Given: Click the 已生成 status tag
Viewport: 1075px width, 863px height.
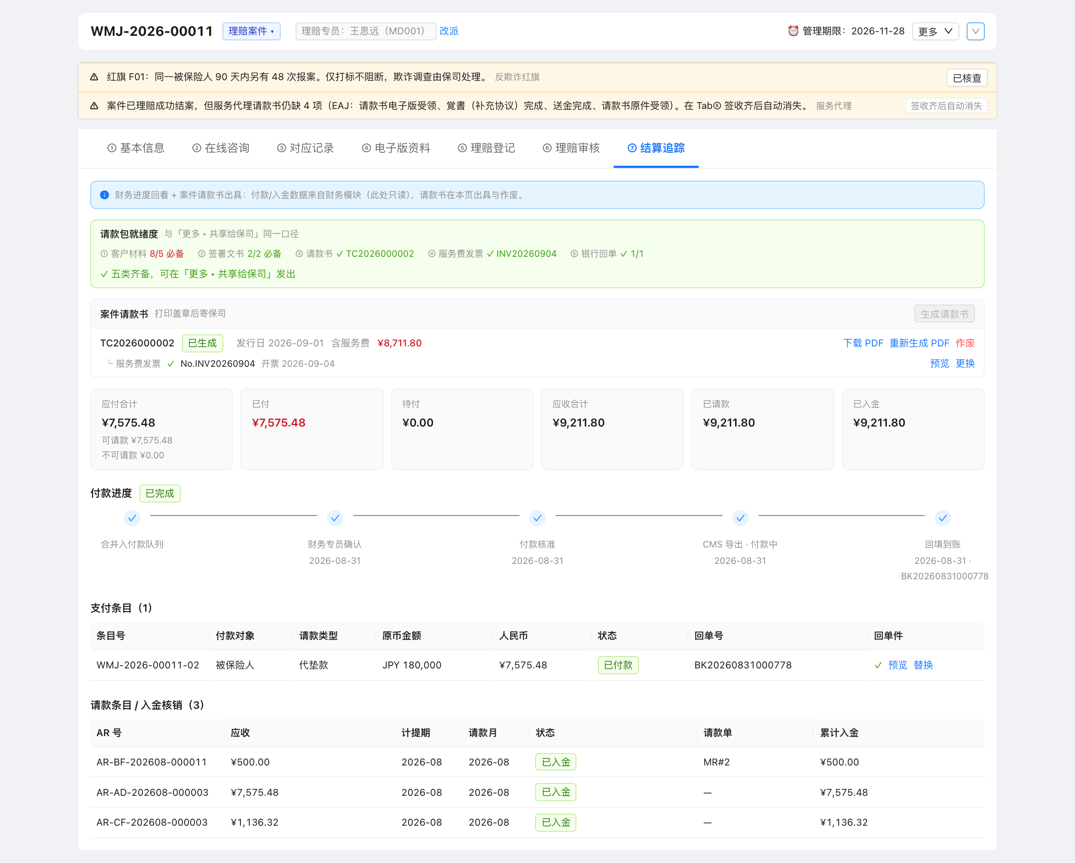Looking at the screenshot, I should click(203, 343).
